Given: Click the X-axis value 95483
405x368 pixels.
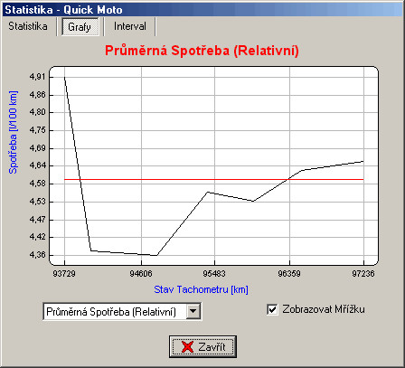Looking at the screenshot, I should pos(214,274).
